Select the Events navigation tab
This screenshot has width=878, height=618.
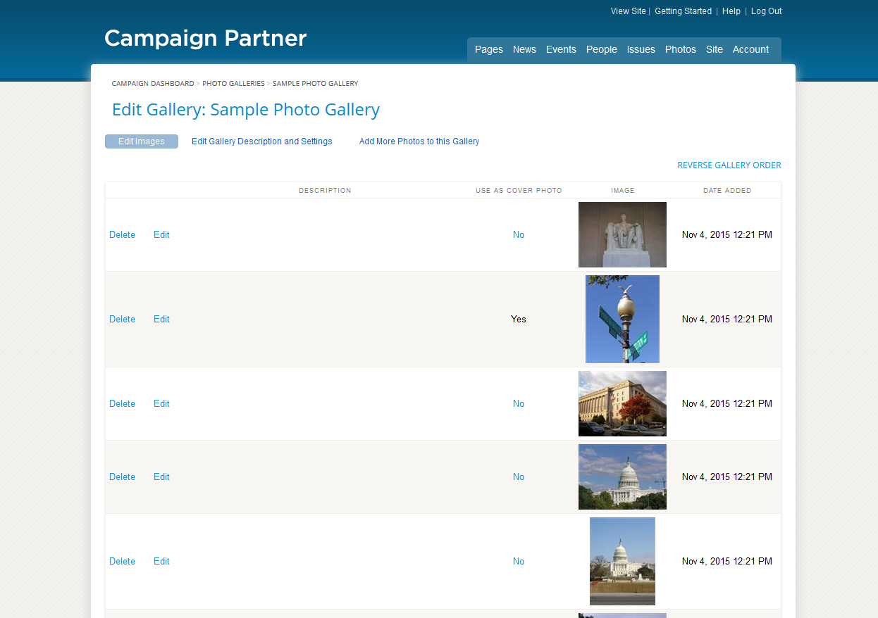(561, 49)
